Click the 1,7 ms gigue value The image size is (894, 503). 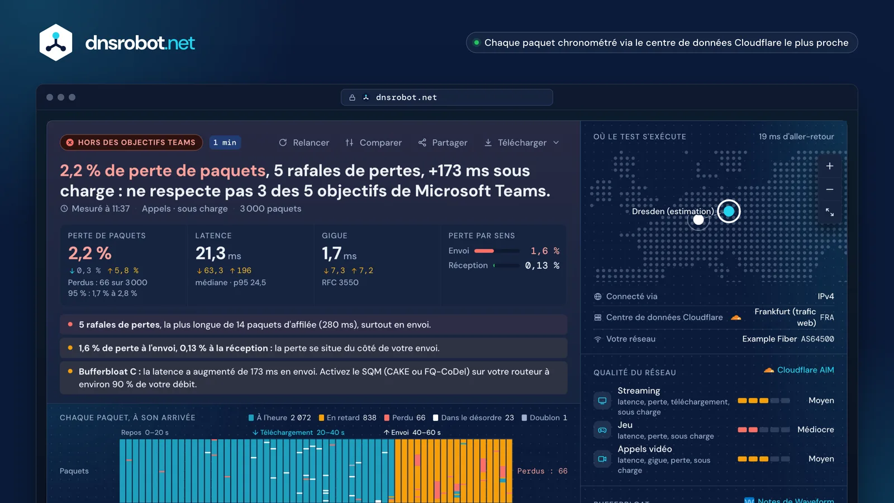tap(339, 253)
